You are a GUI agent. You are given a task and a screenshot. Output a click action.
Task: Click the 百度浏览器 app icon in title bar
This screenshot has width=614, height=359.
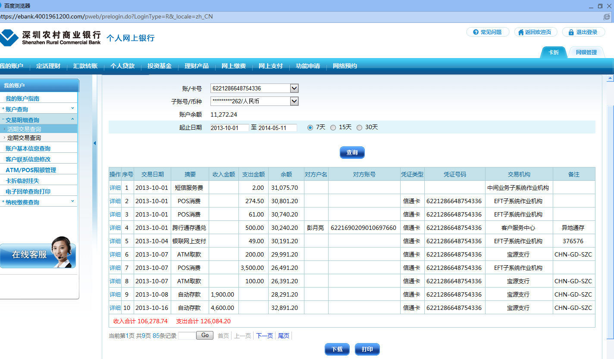[x=1, y=6]
